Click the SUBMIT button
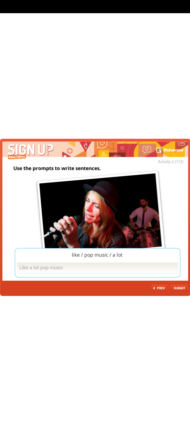The height and width of the screenshot is (422, 190). pos(179,288)
